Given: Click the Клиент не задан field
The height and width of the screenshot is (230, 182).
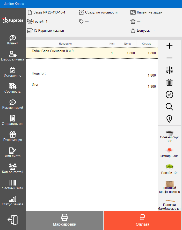Looking at the screenshot, I should [147, 12].
